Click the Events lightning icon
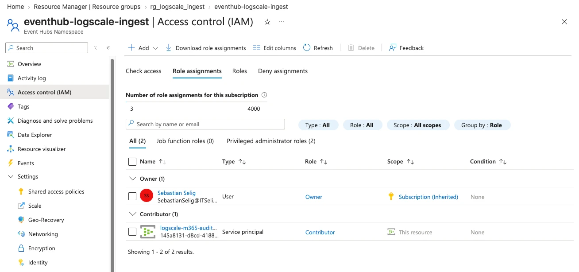 pos(11,163)
